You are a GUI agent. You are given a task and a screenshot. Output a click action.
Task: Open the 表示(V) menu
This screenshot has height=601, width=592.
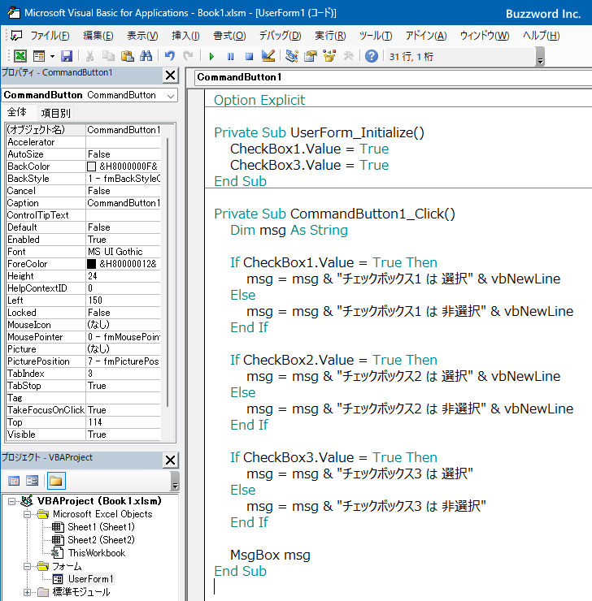[x=142, y=36]
